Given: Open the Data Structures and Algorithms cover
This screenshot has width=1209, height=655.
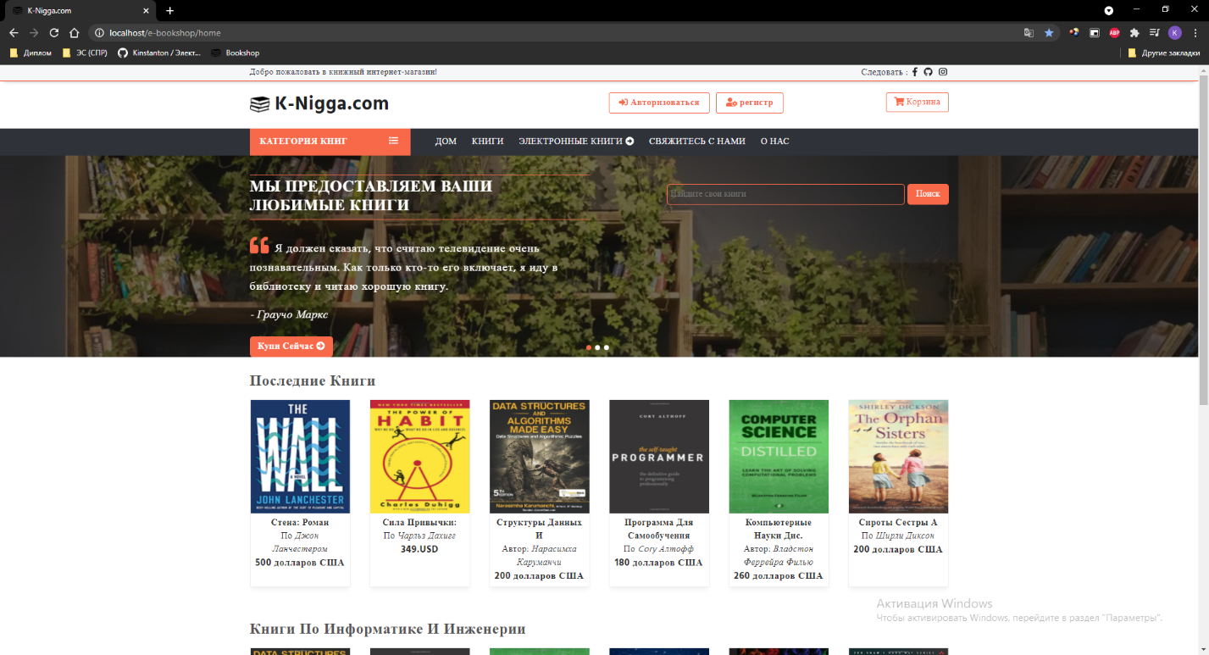Looking at the screenshot, I should click(x=540, y=457).
